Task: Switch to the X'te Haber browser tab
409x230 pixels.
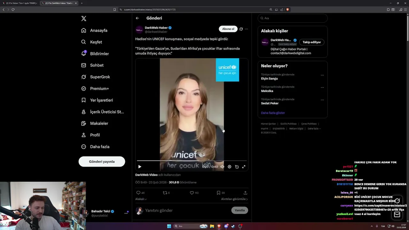Action: (x=20, y=3)
